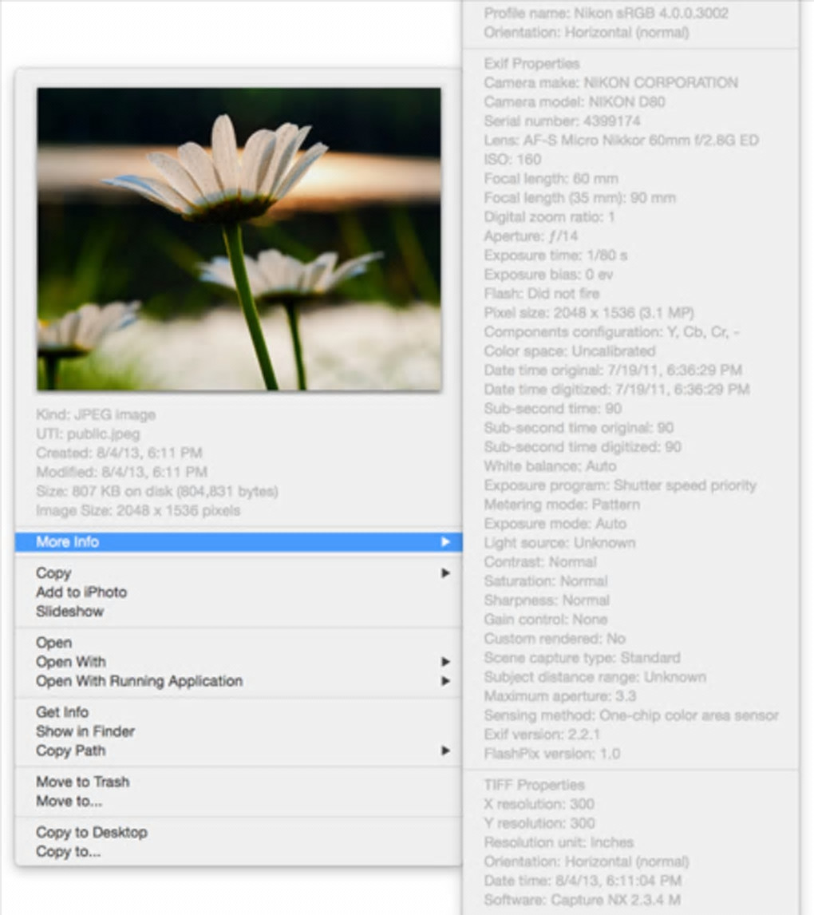Start a Slideshow from the menu

coord(69,612)
